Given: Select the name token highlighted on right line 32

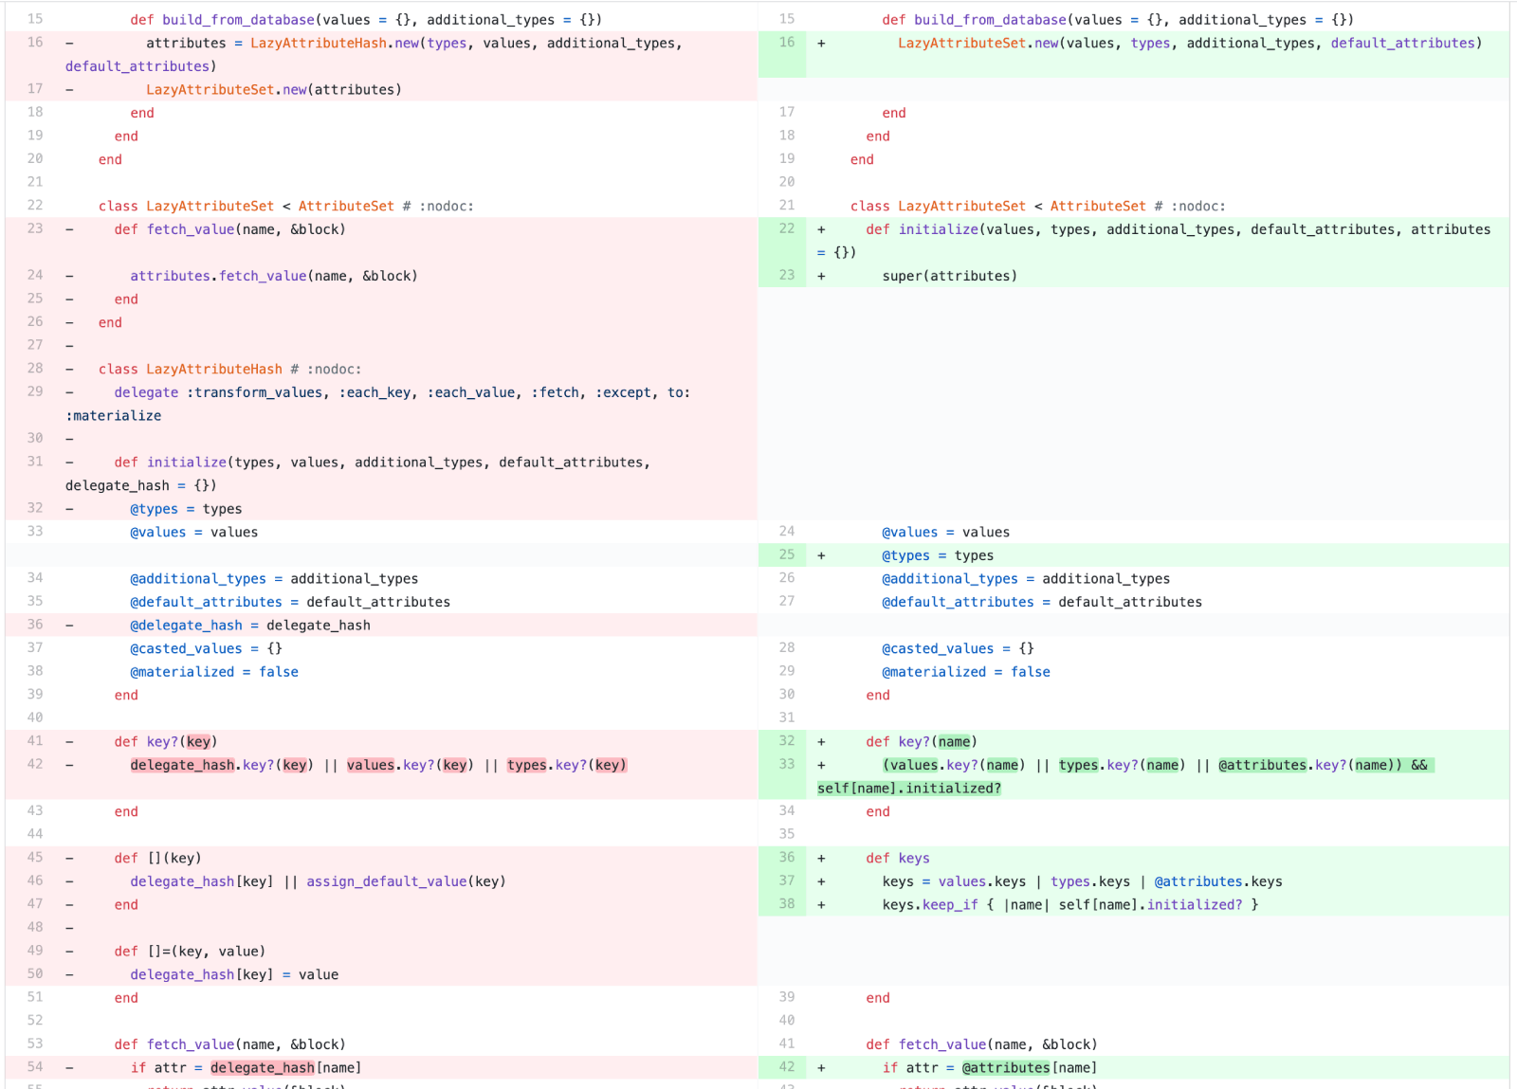Looking at the screenshot, I should (x=955, y=741).
